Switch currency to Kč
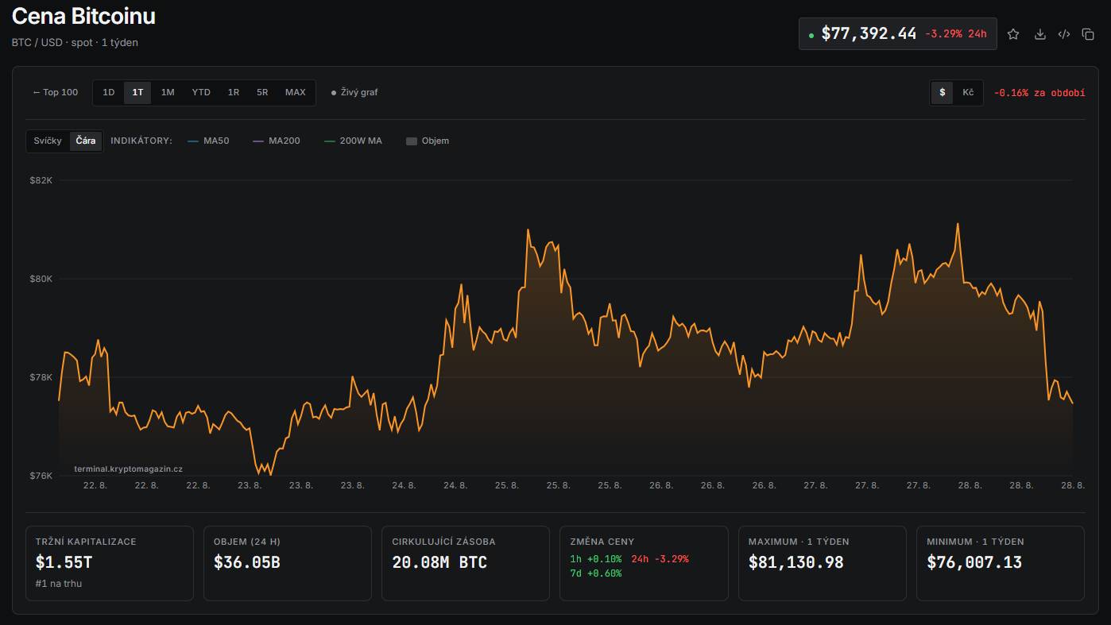This screenshot has height=625, width=1111. [968, 92]
